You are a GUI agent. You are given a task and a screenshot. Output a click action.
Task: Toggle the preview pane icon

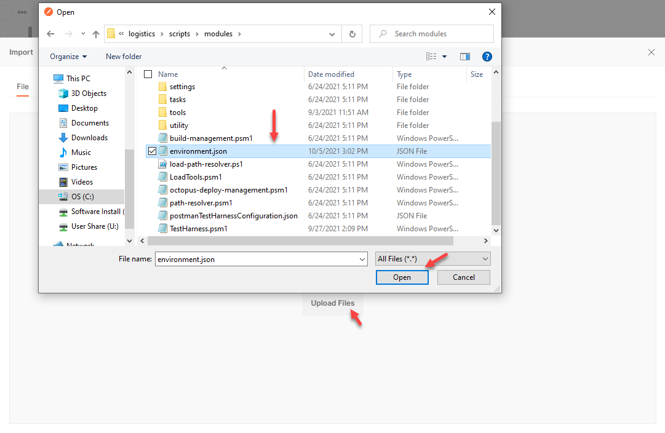pyautogui.click(x=465, y=57)
